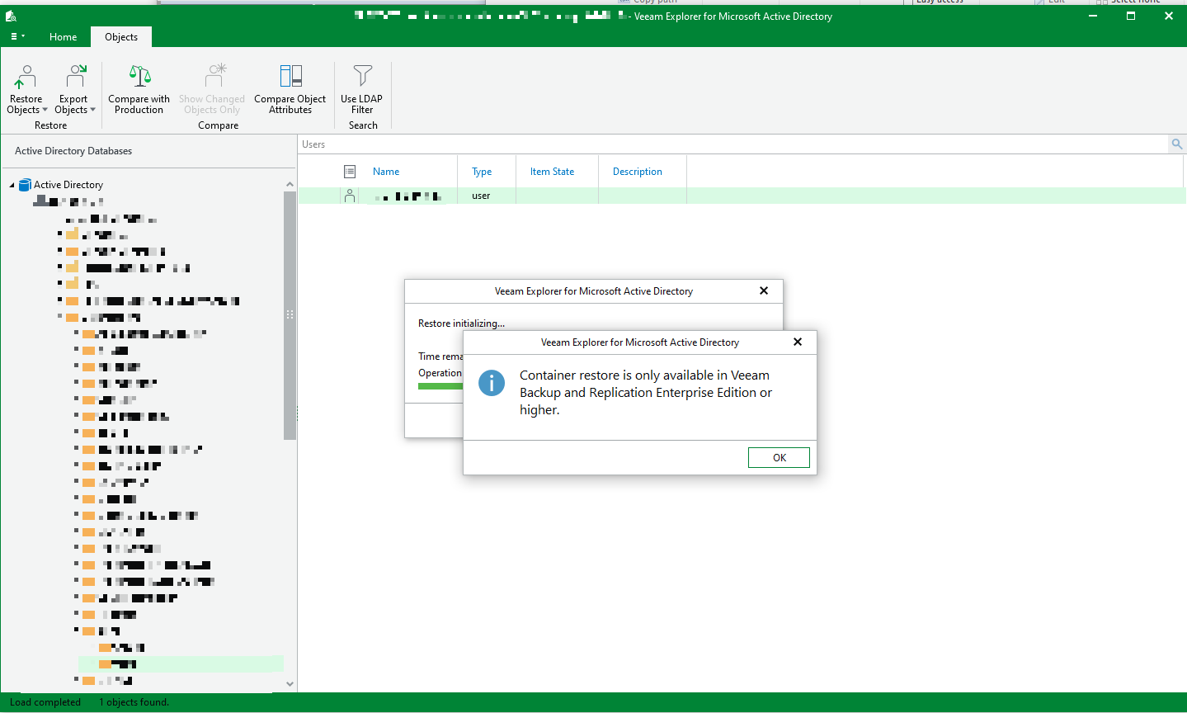Confirm the Enterprise Edition message with OK

(779, 457)
